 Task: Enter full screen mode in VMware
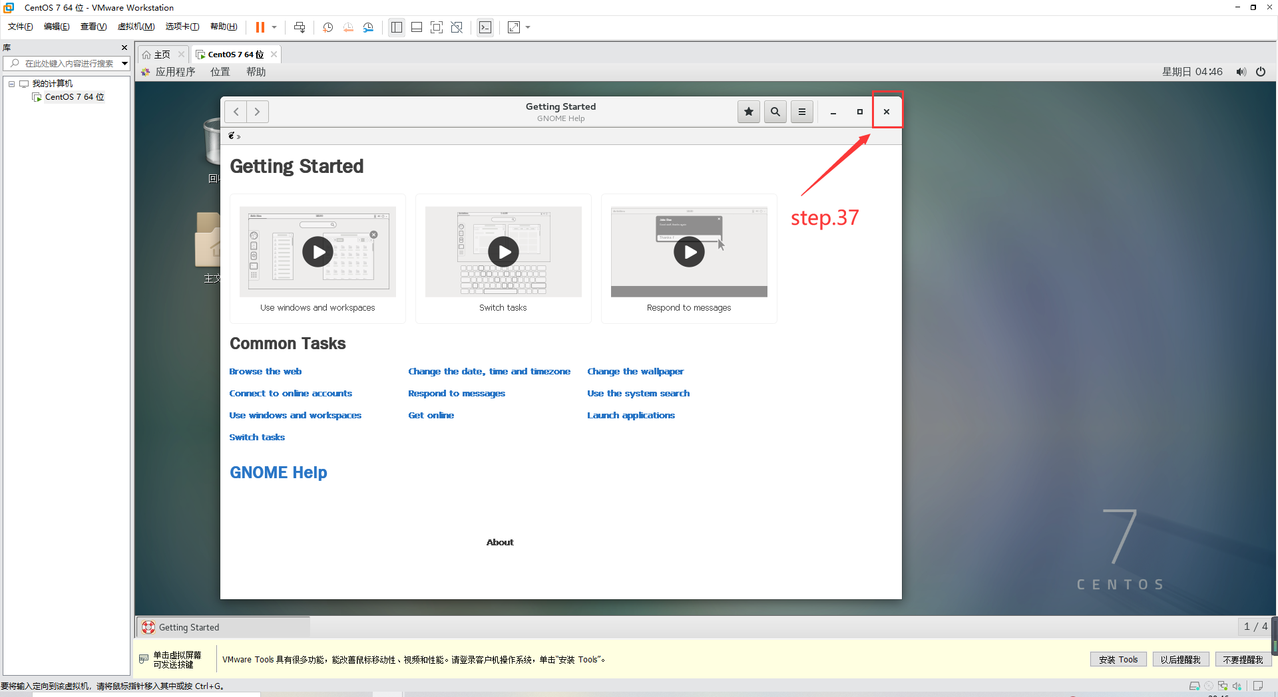coord(437,27)
